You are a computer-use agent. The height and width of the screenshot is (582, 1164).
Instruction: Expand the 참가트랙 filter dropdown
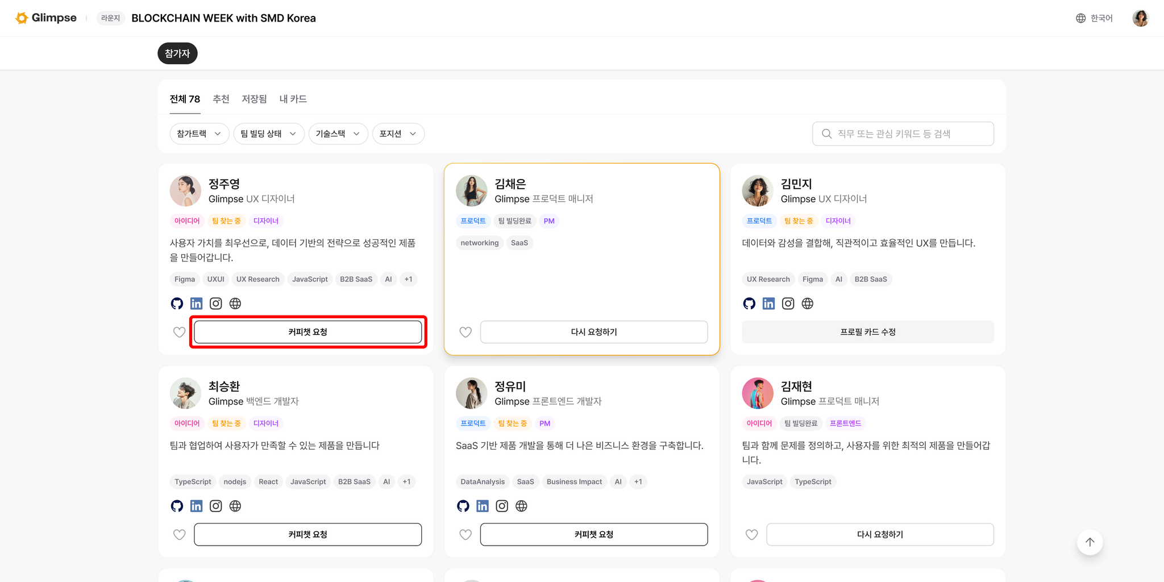(x=199, y=134)
